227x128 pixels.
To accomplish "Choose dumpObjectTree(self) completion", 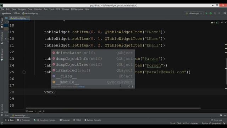I will click(93, 64).
